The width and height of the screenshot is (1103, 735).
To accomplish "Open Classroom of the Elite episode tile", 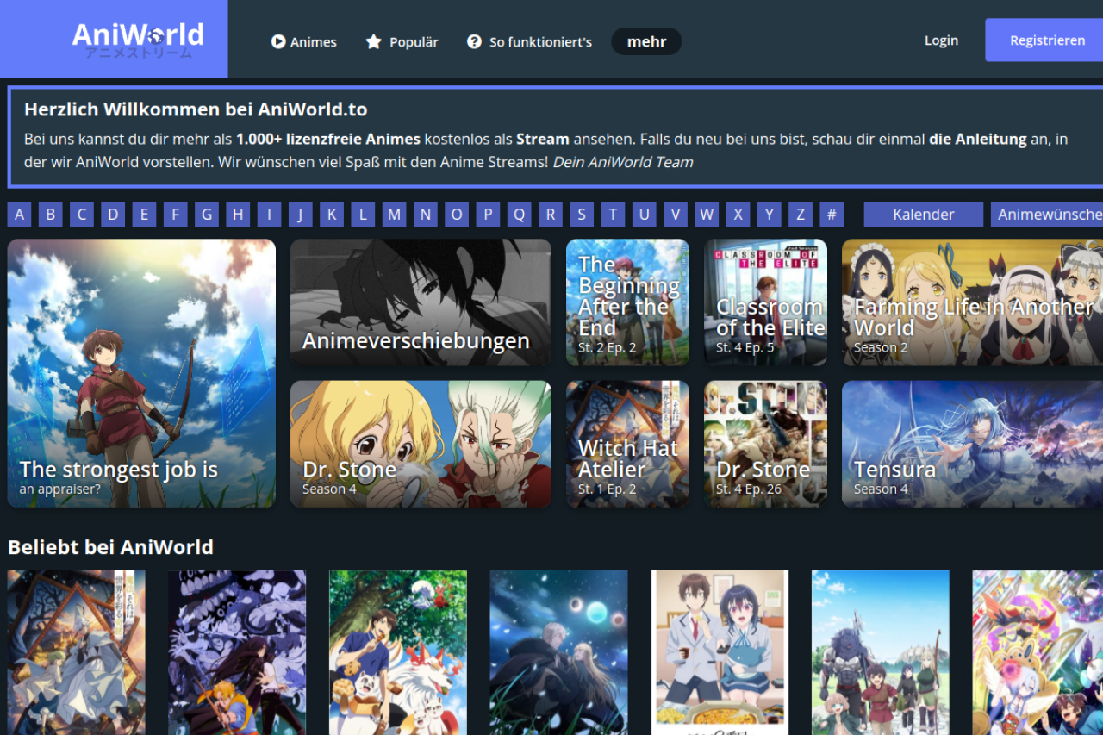I will (x=765, y=302).
